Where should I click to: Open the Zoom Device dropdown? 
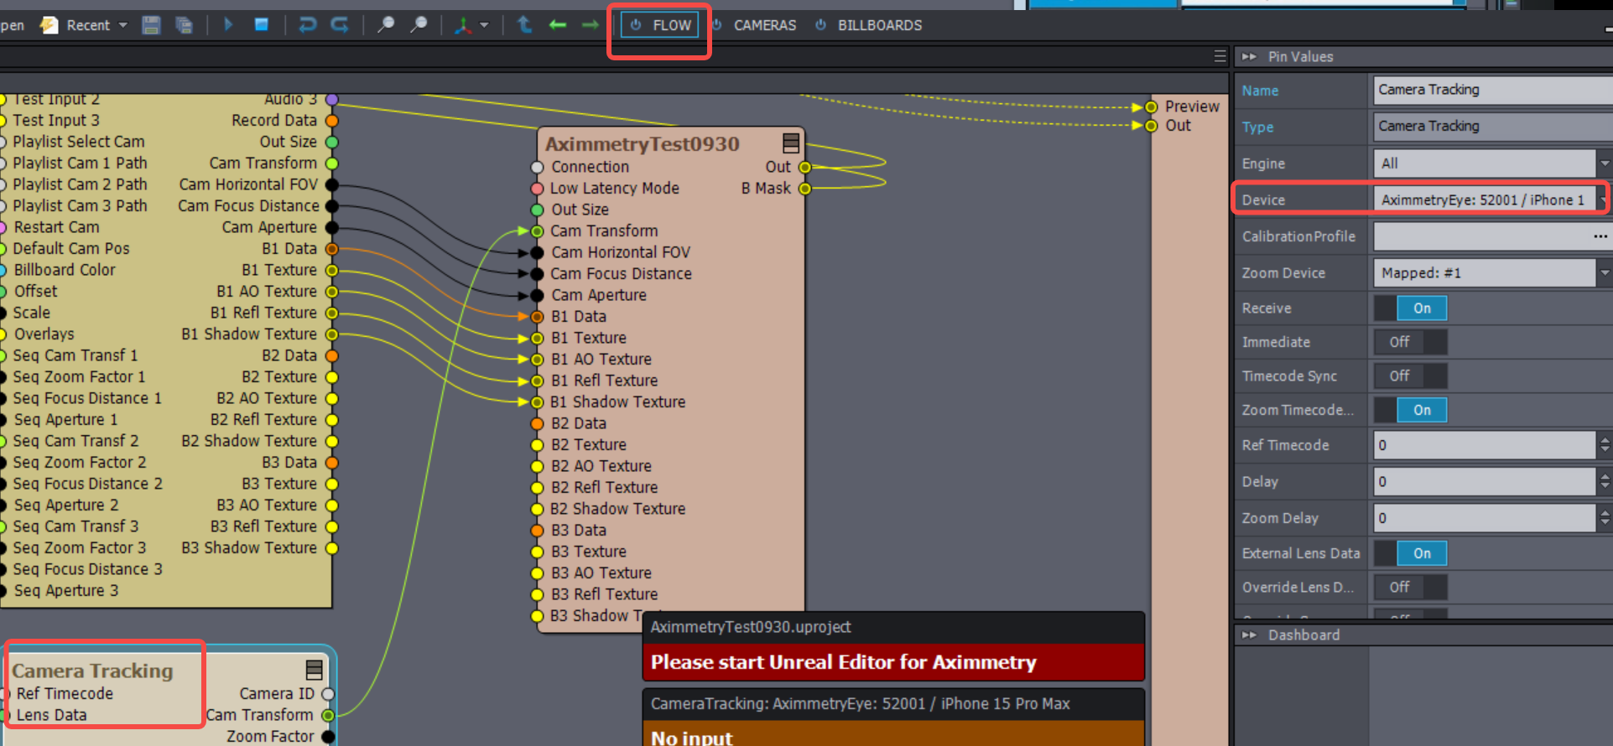click(1605, 272)
